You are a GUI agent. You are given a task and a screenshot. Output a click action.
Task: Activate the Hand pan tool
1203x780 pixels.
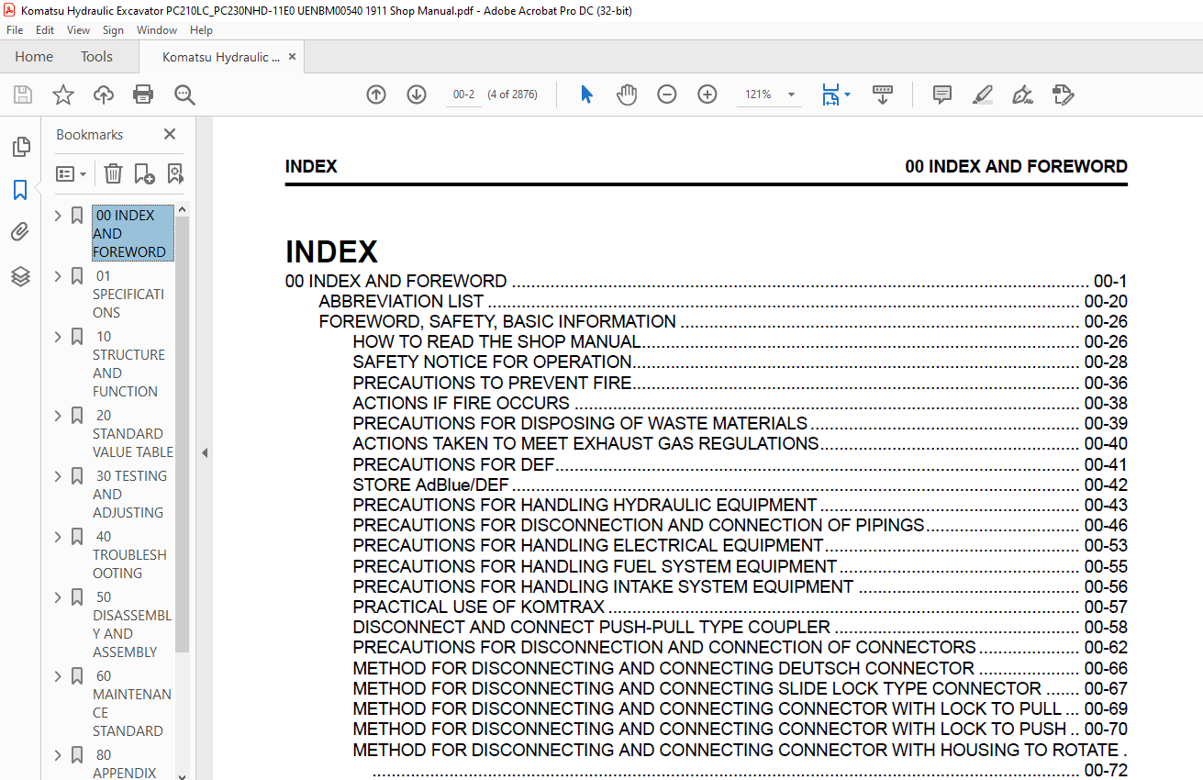(x=627, y=95)
